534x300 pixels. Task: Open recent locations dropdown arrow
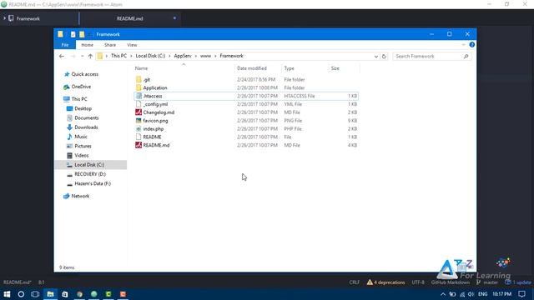82,56
